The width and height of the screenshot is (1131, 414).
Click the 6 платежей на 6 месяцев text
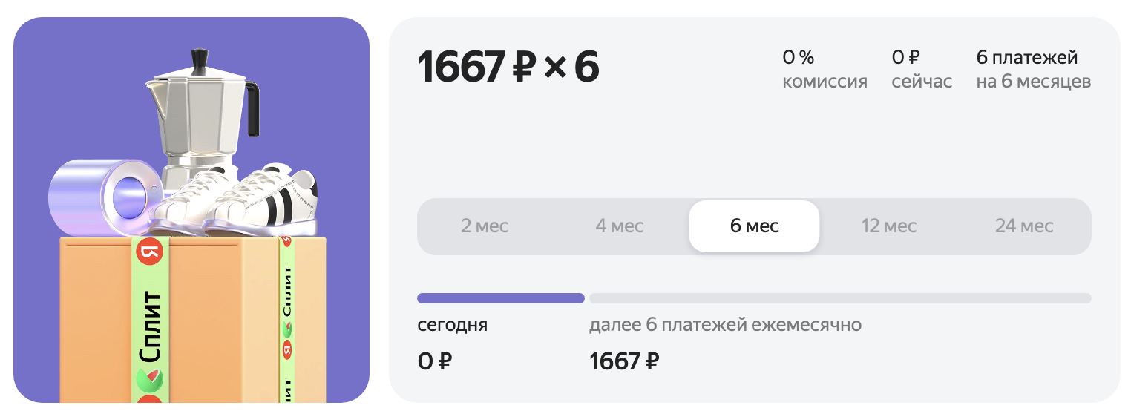click(x=1033, y=69)
